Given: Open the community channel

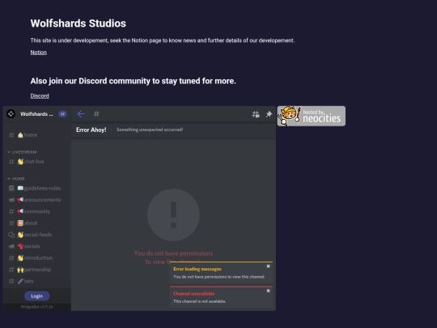Looking at the screenshot, I should (x=36, y=211).
